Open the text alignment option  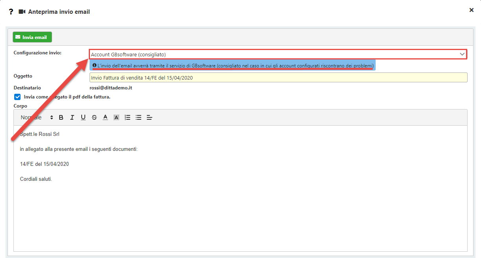[x=150, y=117]
